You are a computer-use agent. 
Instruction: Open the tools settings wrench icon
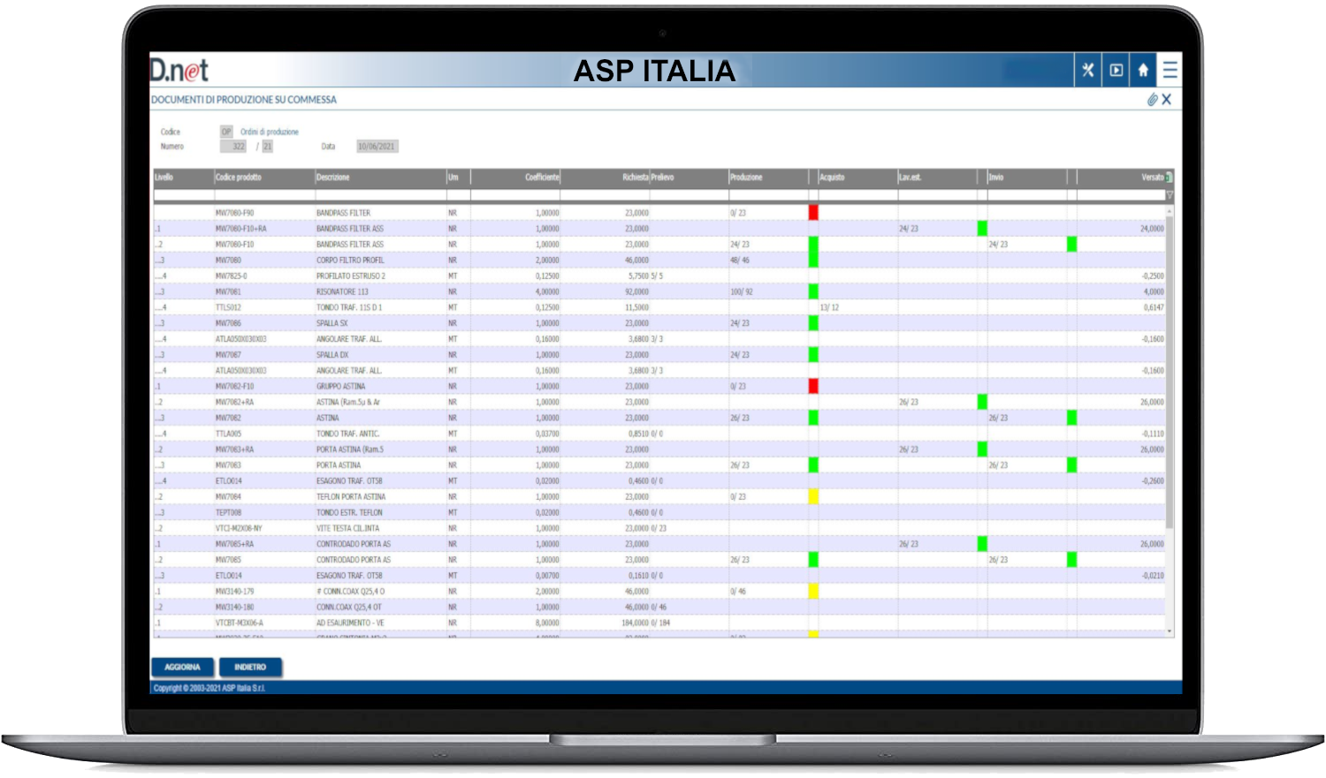point(1088,70)
